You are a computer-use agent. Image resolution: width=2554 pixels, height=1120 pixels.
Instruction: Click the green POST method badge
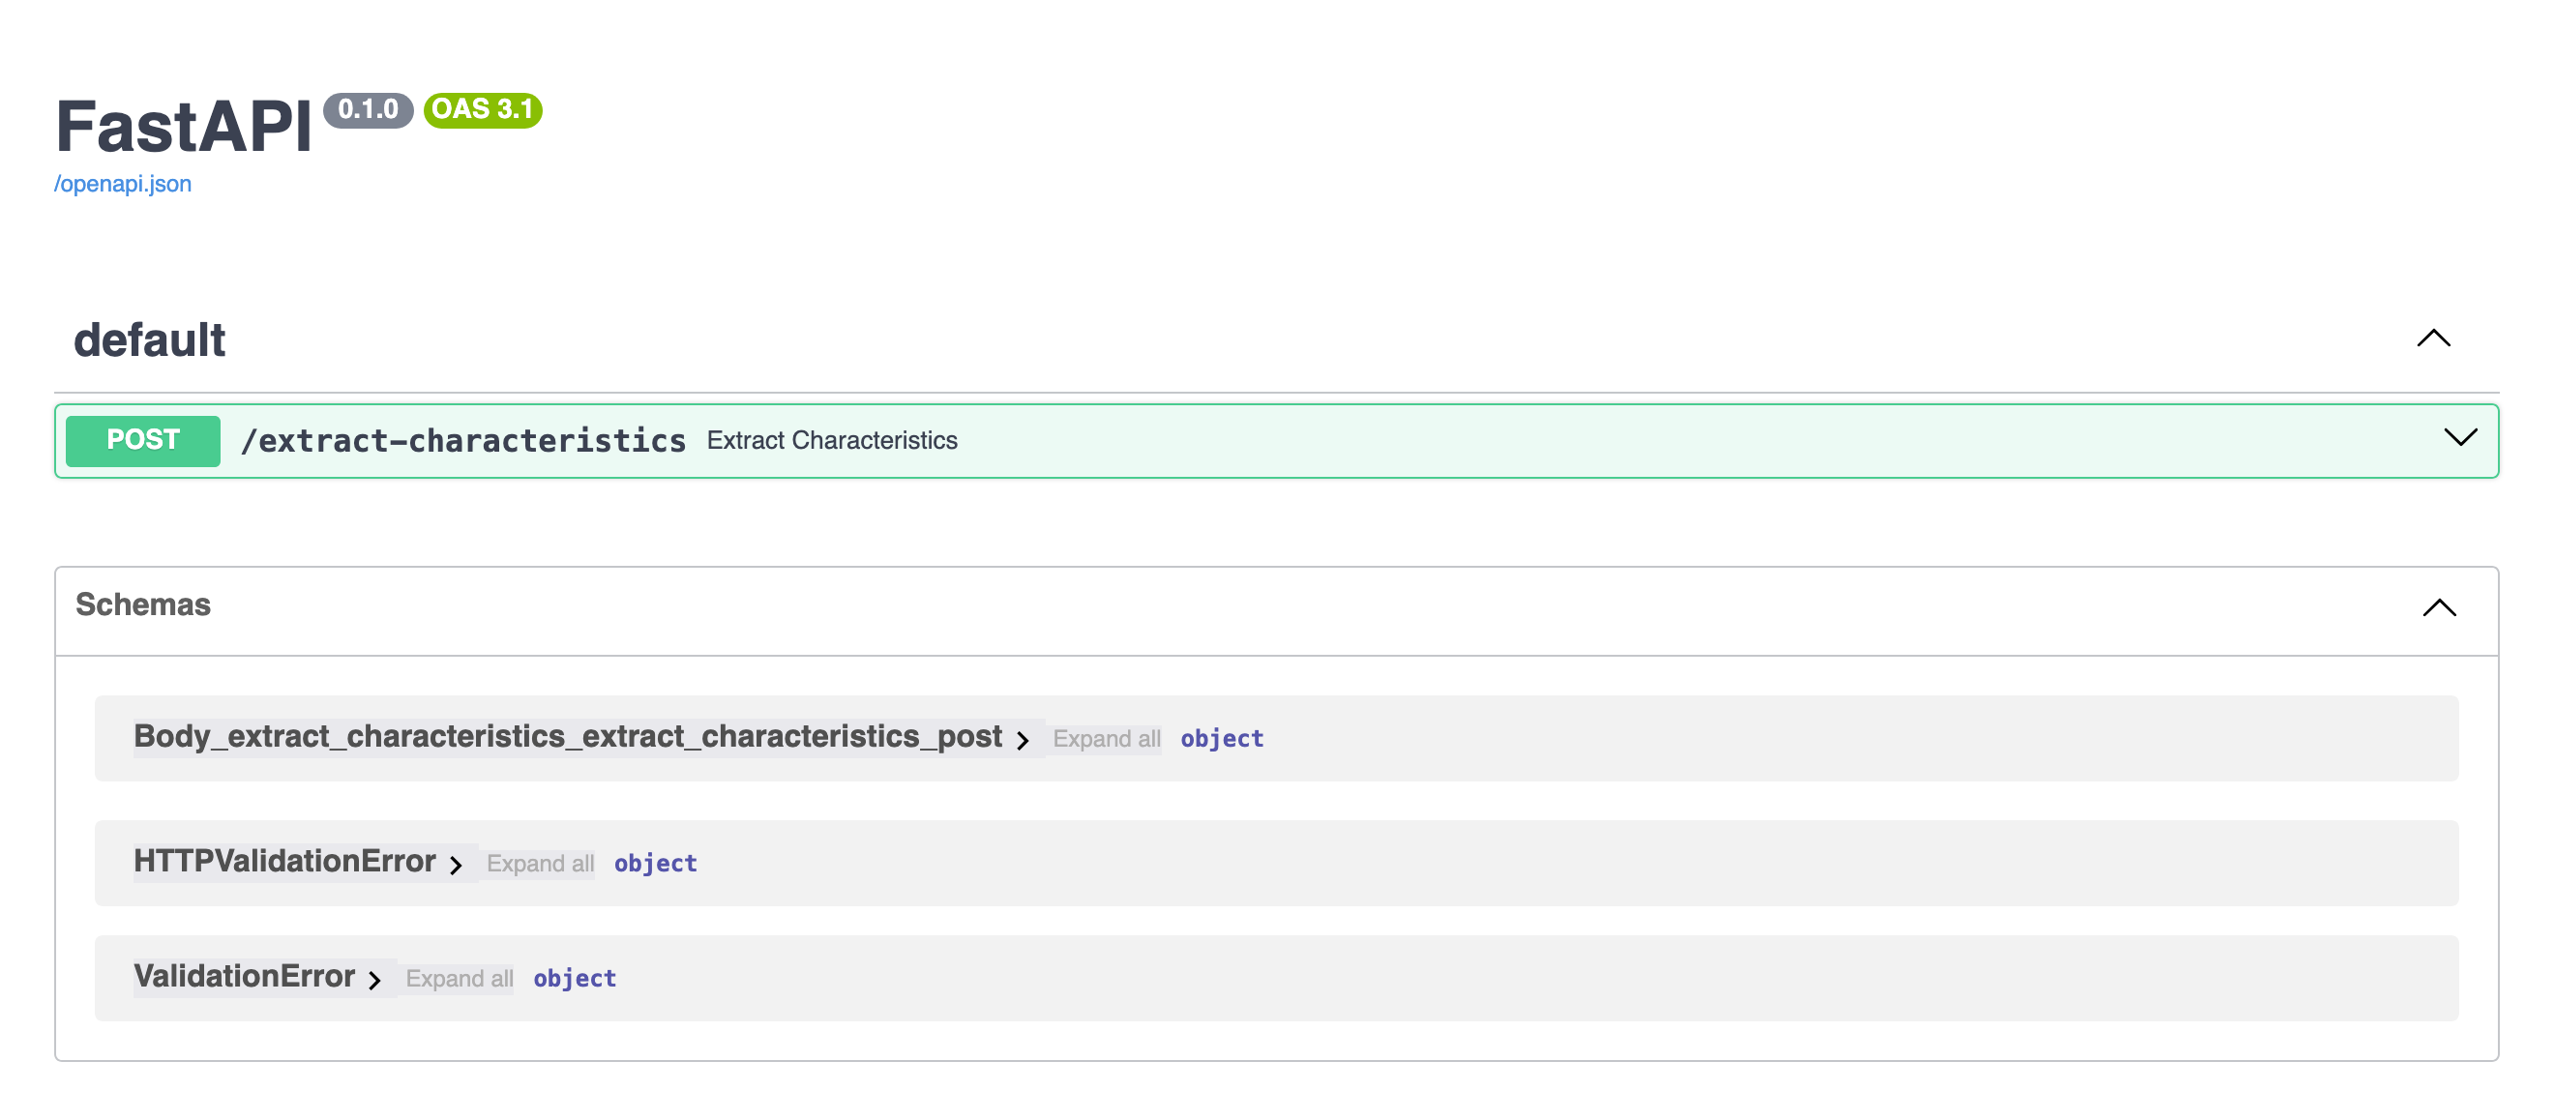click(143, 440)
